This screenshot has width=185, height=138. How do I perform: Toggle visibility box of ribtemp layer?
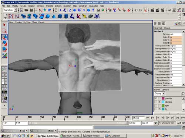156,102
